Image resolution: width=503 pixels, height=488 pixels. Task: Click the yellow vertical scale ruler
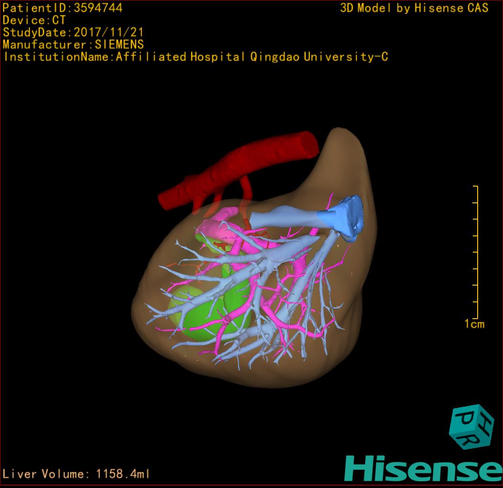tap(476, 252)
